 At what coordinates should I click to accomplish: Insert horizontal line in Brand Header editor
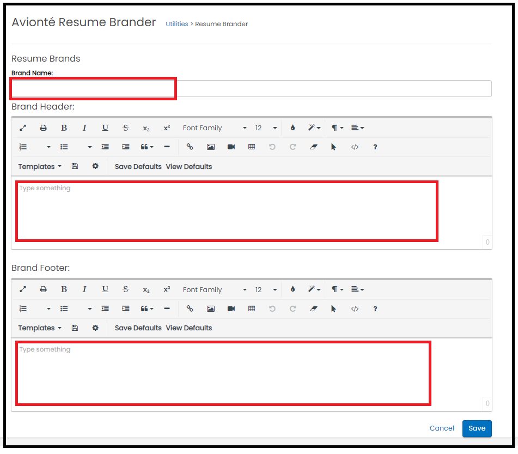point(167,147)
